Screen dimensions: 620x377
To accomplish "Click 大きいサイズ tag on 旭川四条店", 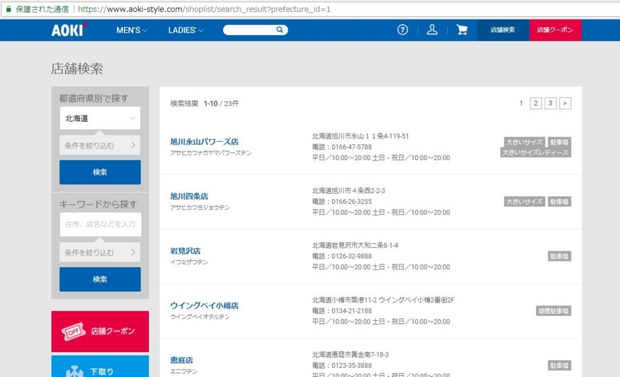I will point(524,202).
